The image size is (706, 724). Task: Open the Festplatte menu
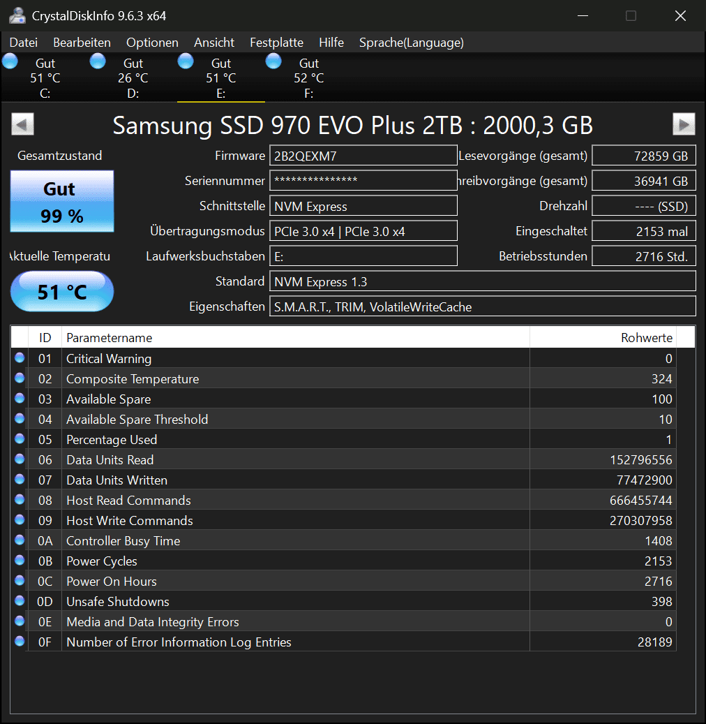276,43
